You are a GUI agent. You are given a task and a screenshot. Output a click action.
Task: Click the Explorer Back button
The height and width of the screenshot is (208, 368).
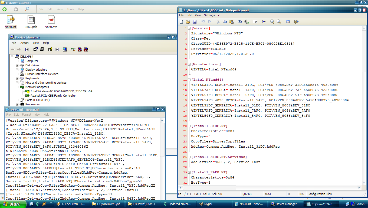[x=5, y=9]
